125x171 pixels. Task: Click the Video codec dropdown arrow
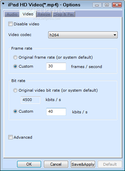[115, 35]
